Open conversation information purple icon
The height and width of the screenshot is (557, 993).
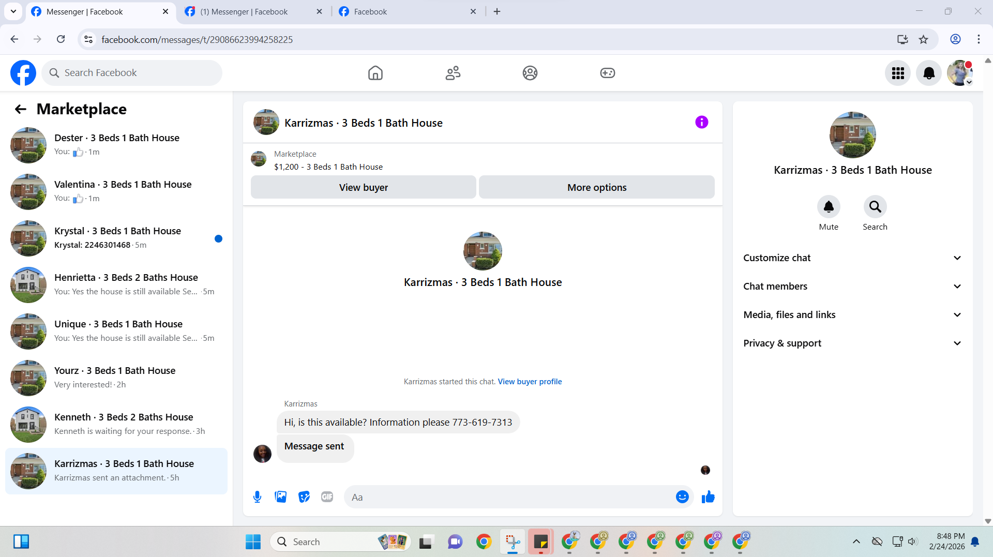click(702, 122)
